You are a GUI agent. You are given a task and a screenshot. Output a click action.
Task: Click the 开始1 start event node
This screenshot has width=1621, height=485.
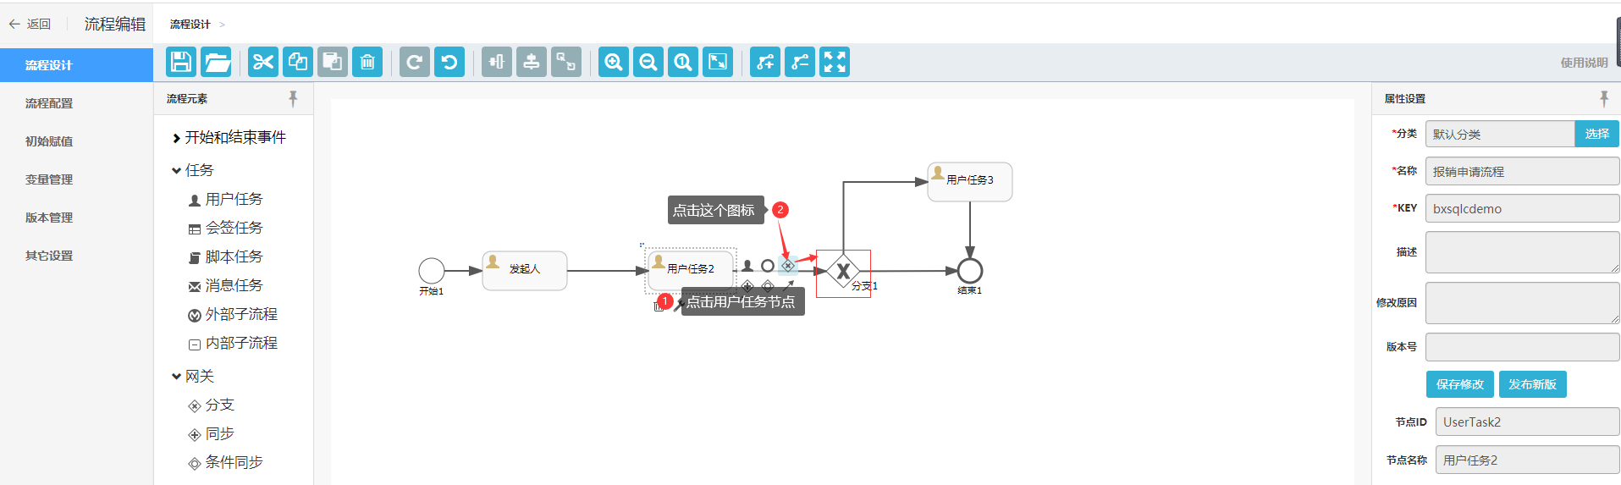pyautogui.click(x=432, y=271)
